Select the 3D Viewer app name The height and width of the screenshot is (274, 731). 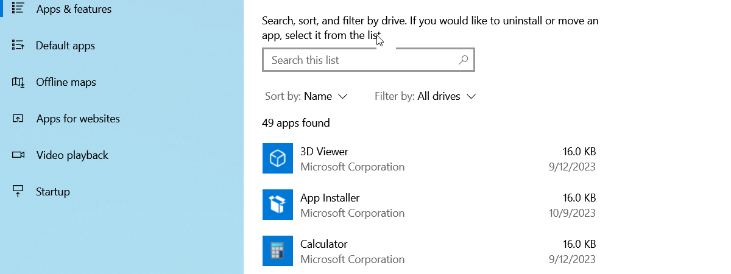[324, 152]
